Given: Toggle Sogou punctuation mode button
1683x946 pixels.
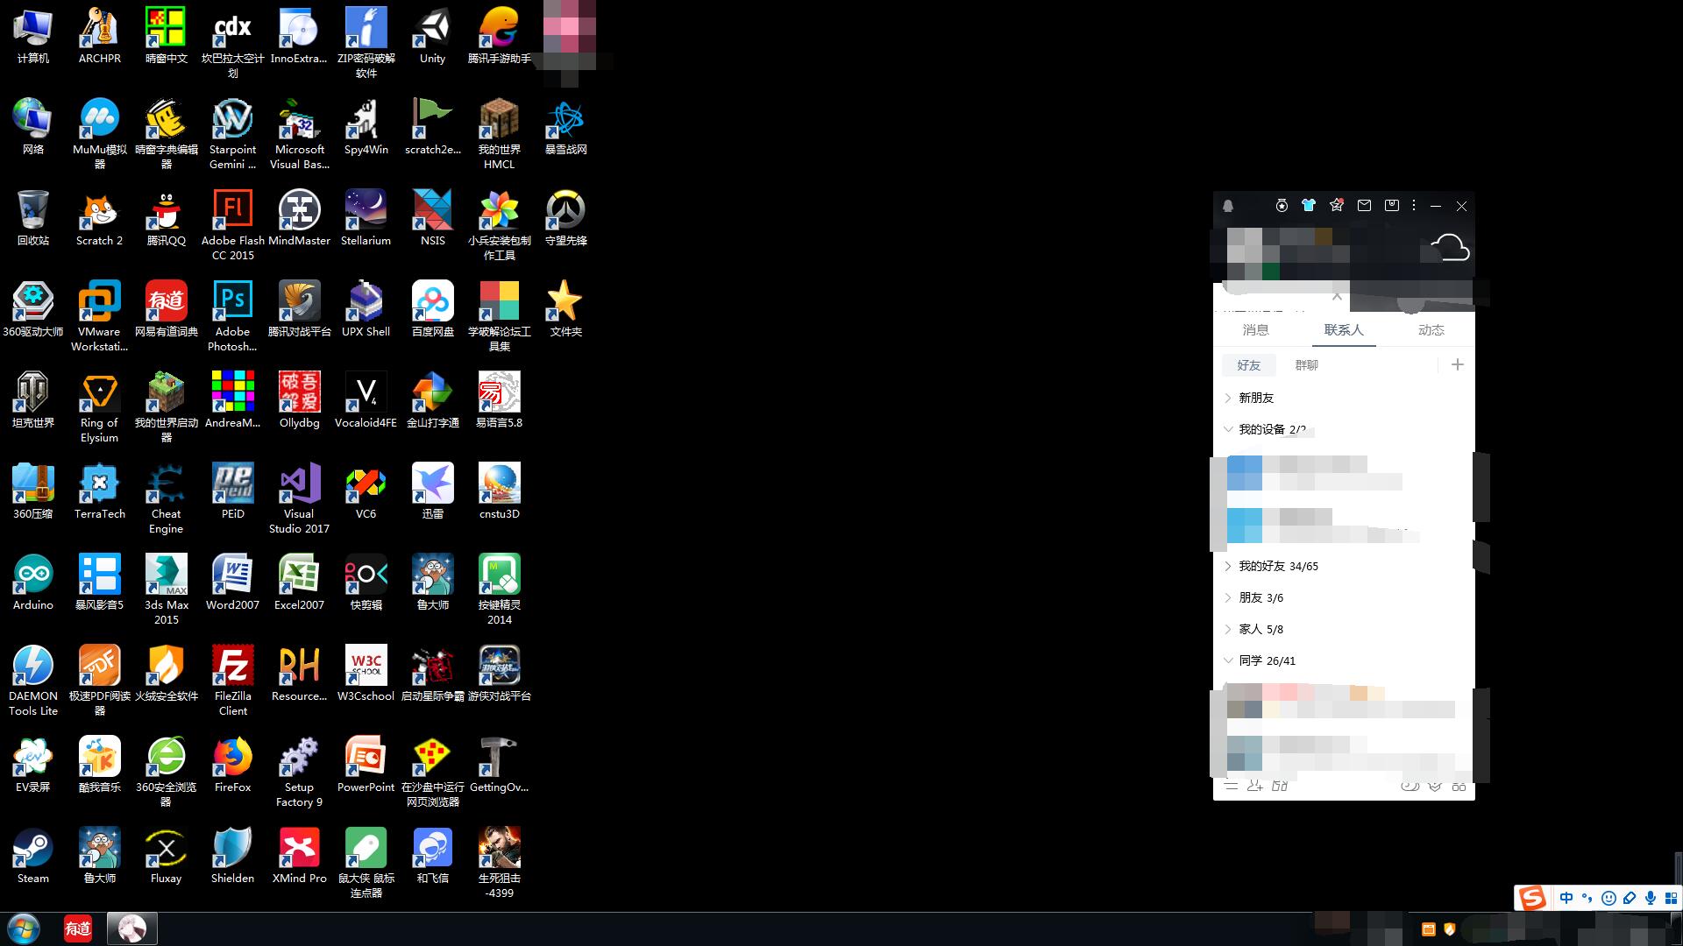Looking at the screenshot, I should pos(1587,898).
